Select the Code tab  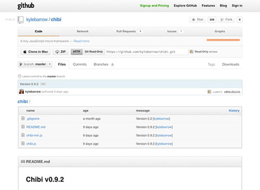[x=38, y=31]
